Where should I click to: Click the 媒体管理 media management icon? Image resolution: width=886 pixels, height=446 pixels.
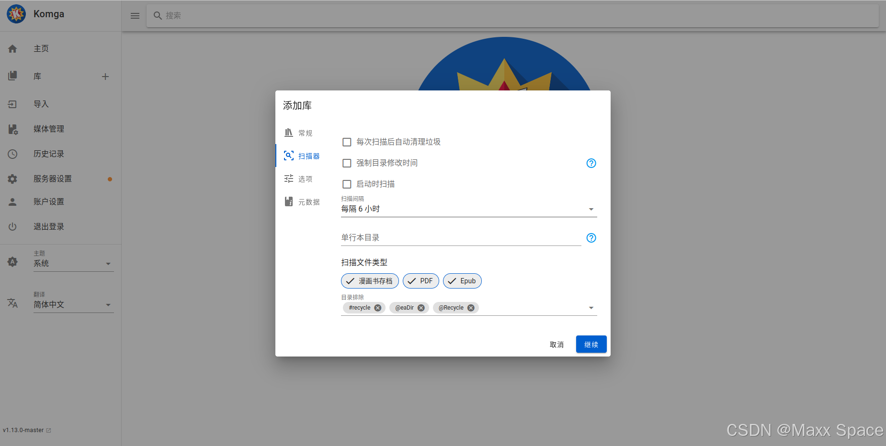click(x=13, y=129)
